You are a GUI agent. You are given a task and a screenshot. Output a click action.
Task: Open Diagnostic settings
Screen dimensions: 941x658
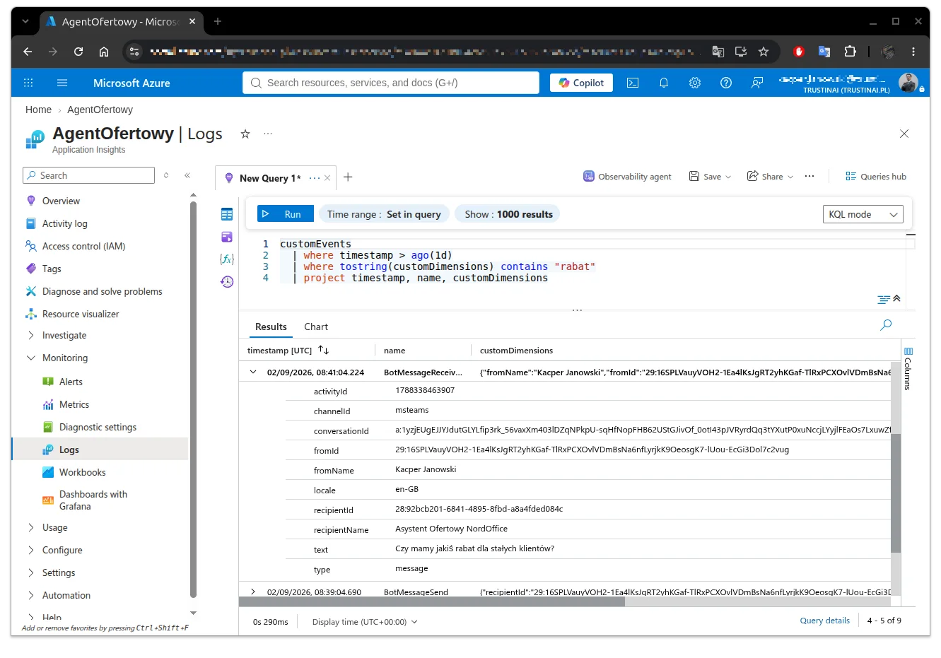tap(98, 427)
